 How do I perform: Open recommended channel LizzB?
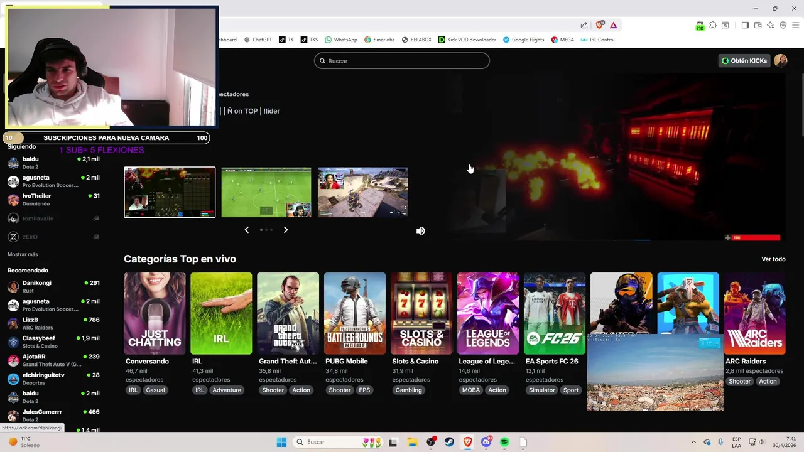pyautogui.click(x=53, y=323)
